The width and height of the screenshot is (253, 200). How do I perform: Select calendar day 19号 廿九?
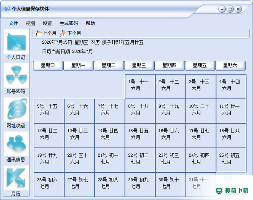pyautogui.click(x=49, y=160)
